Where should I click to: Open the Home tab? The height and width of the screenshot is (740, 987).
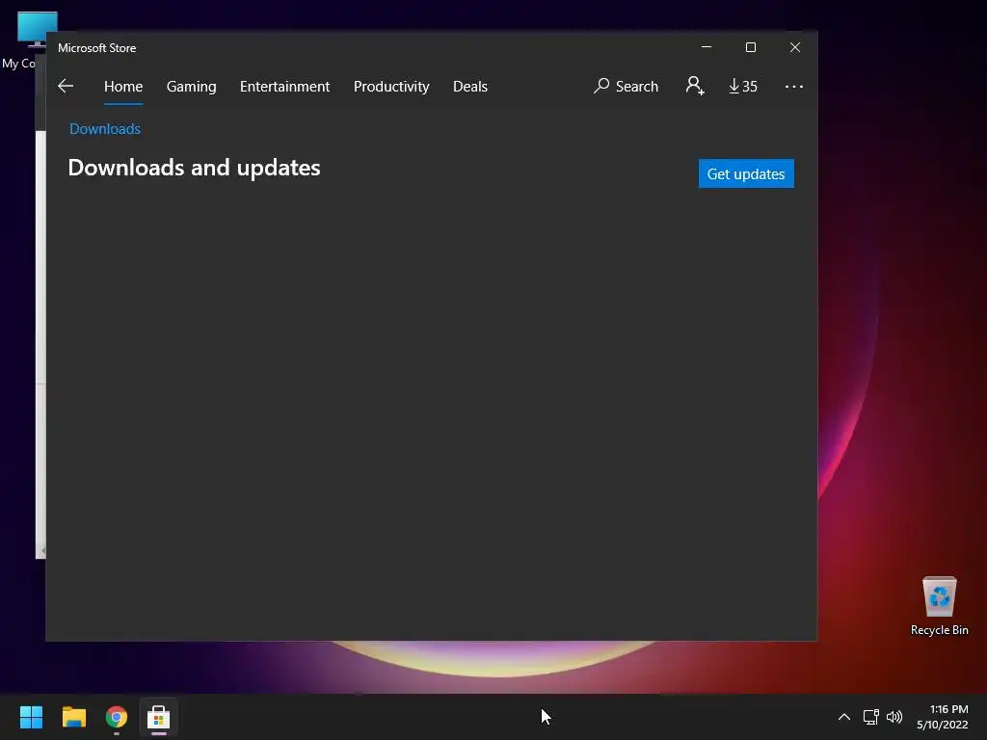(x=123, y=86)
